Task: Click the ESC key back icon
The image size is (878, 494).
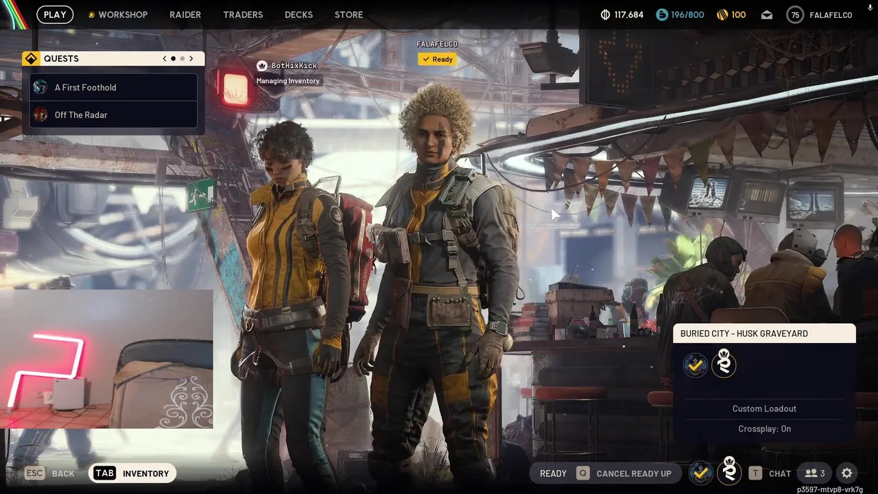Action: (x=35, y=473)
